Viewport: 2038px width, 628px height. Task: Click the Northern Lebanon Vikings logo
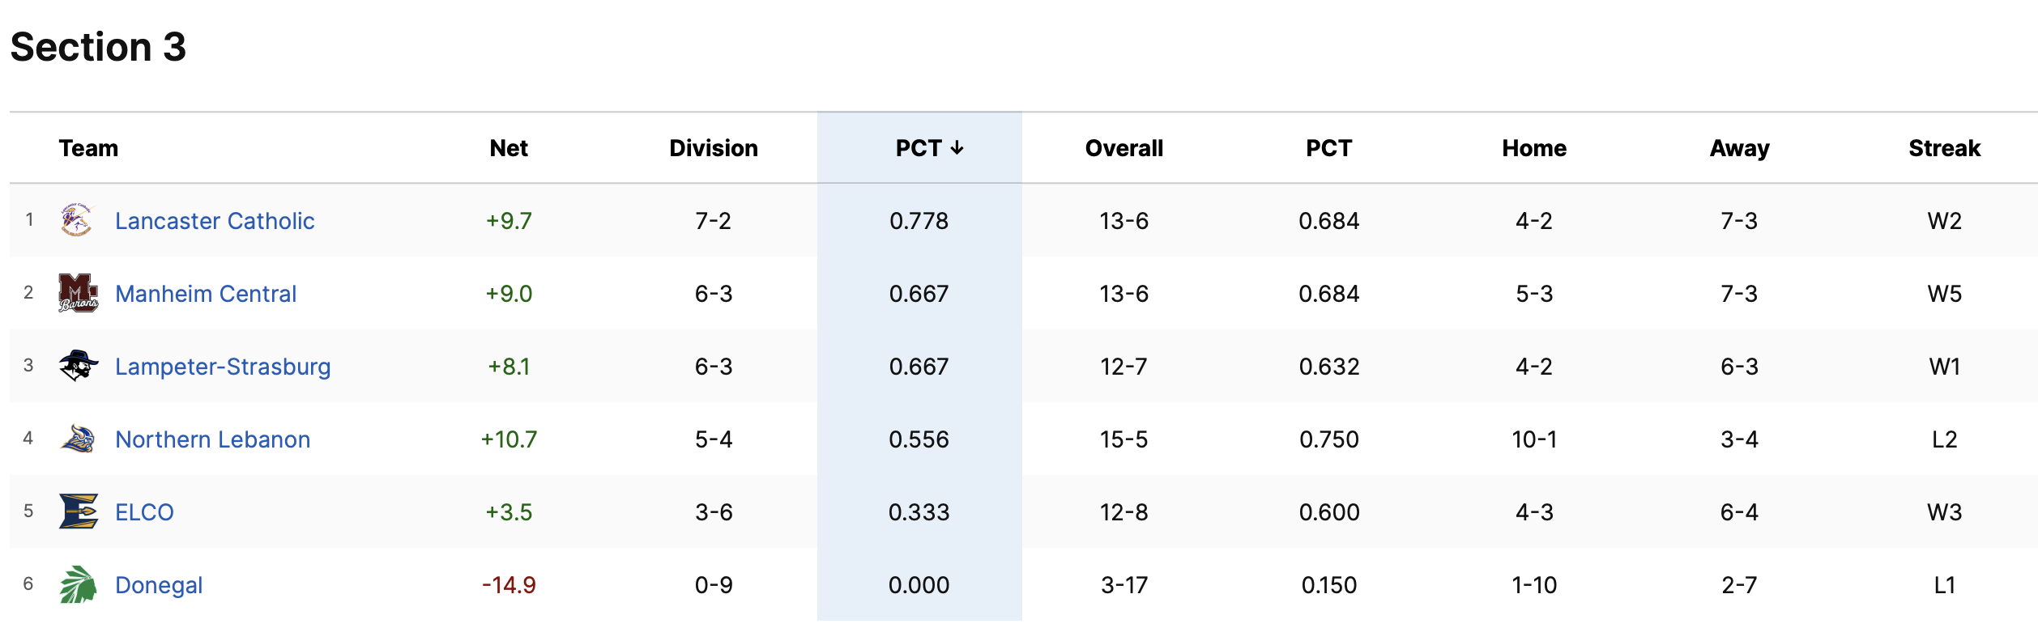point(78,439)
